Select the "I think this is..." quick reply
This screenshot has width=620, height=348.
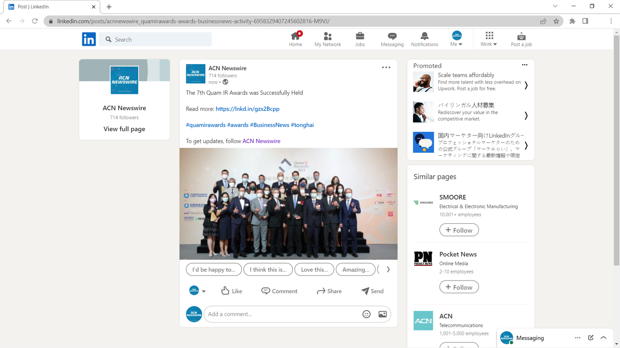[268, 270]
